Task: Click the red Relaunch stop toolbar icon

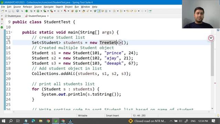Action: [65, 11]
